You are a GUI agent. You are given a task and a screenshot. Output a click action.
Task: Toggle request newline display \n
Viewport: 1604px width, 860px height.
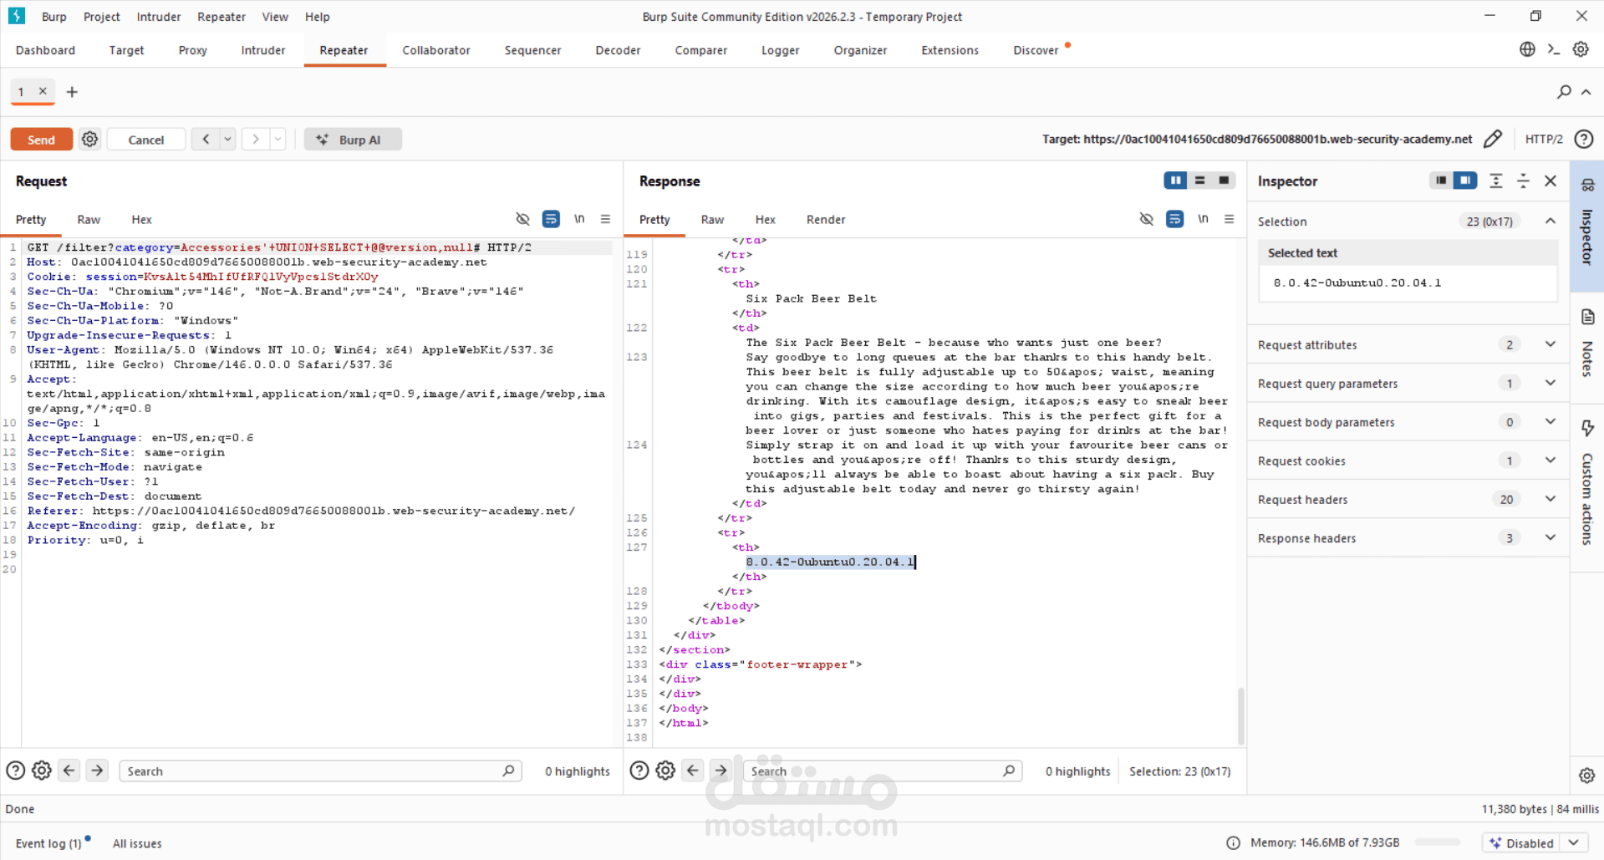click(x=578, y=219)
